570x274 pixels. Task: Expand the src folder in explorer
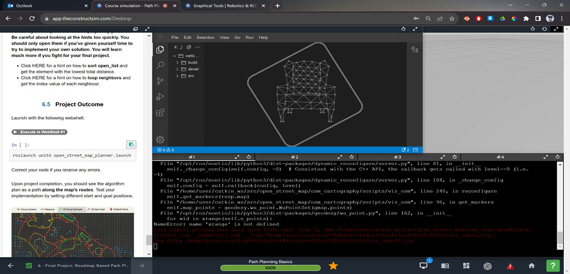pyautogui.click(x=191, y=76)
